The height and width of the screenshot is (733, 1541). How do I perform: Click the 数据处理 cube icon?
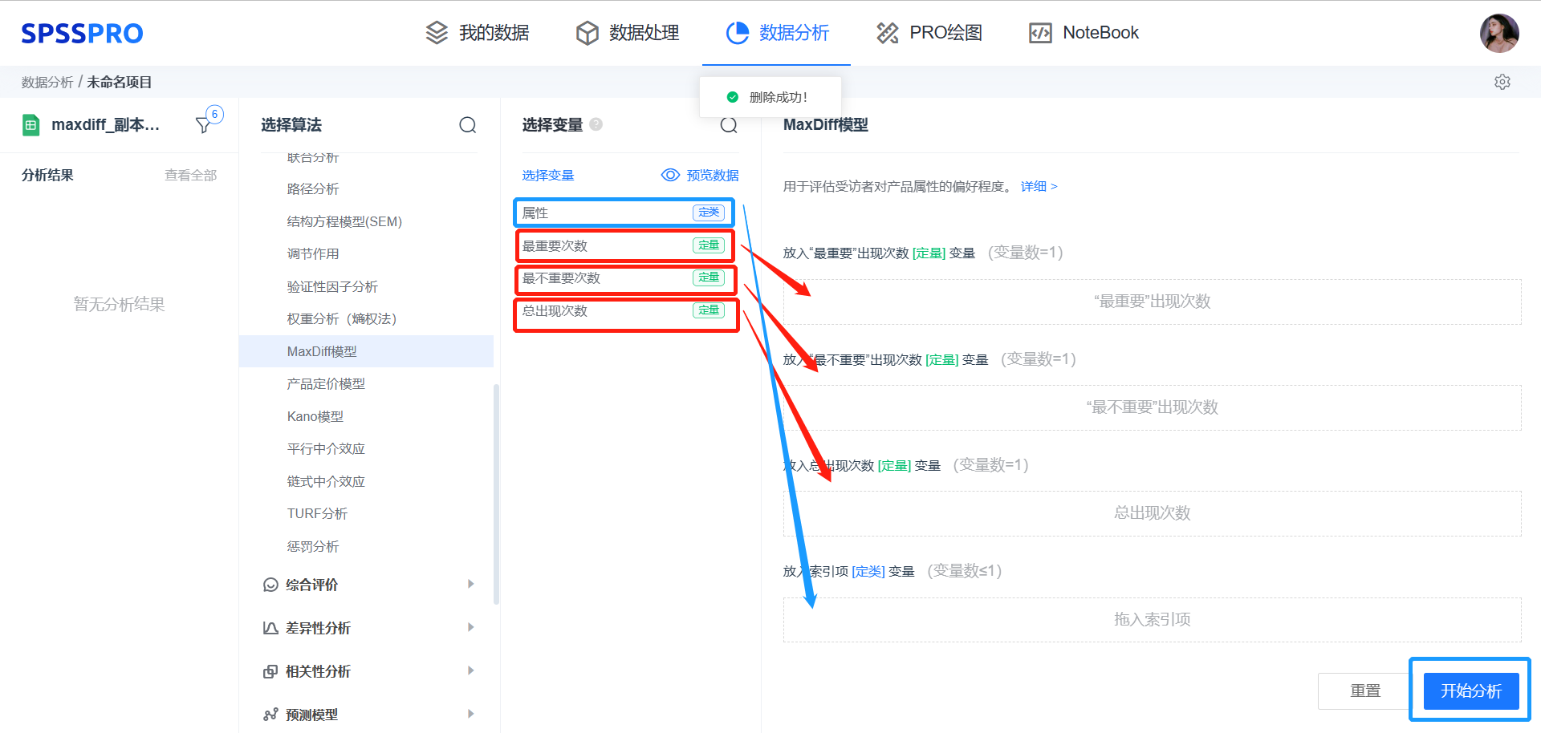[x=588, y=32]
